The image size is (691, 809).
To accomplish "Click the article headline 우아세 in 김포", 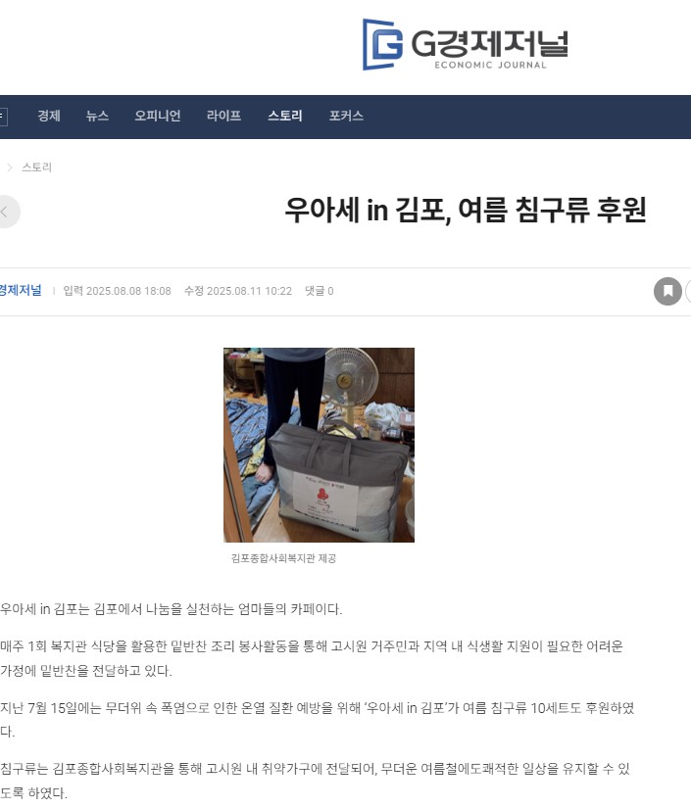I will point(466,210).
